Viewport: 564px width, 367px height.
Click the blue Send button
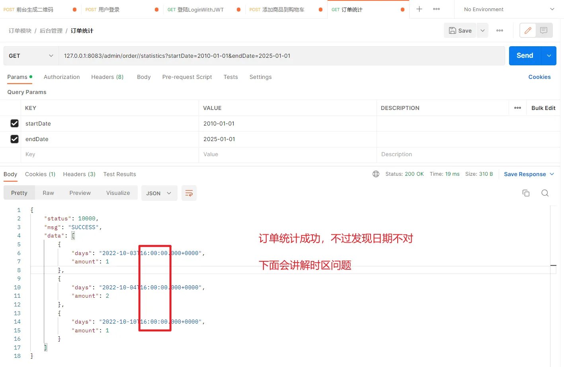coord(525,56)
